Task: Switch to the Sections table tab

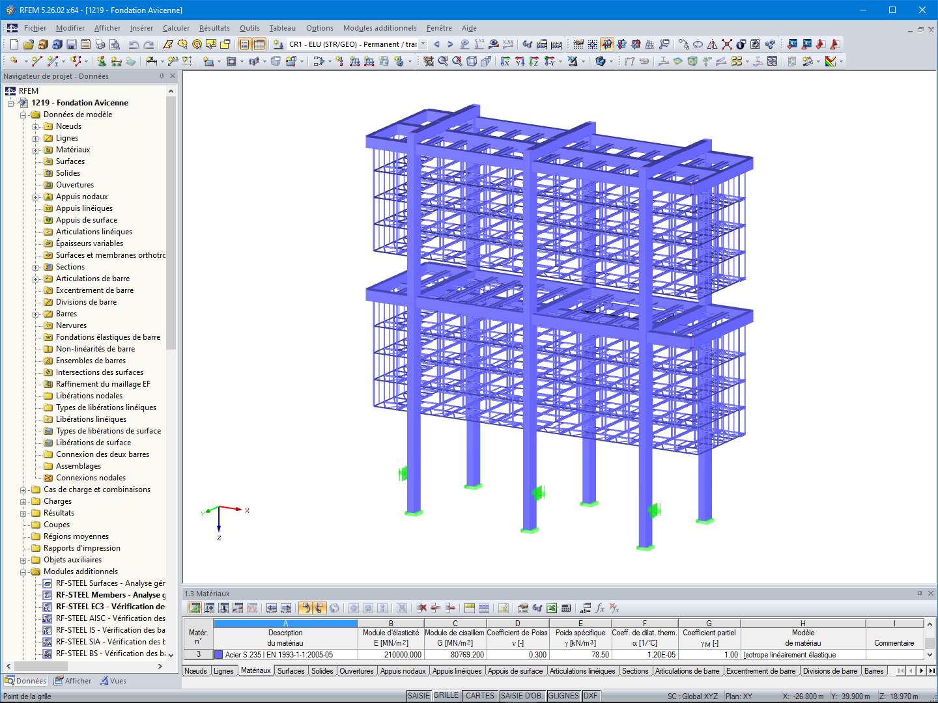Action: pos(635,670)
